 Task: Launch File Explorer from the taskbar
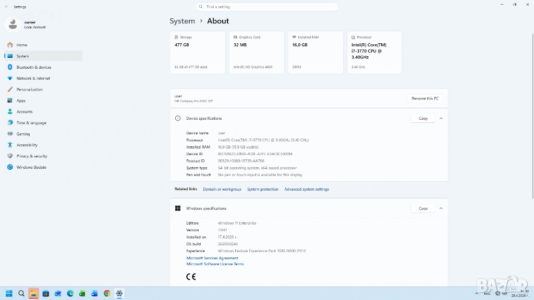[33, 293]
